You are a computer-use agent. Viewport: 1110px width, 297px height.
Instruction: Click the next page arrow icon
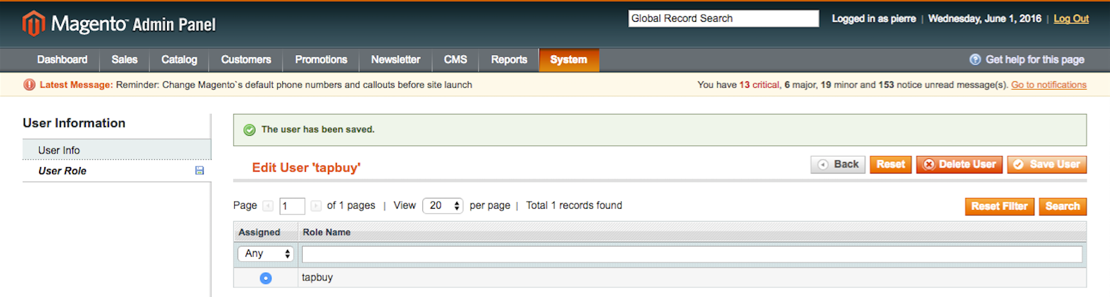[x=316, y=205]
